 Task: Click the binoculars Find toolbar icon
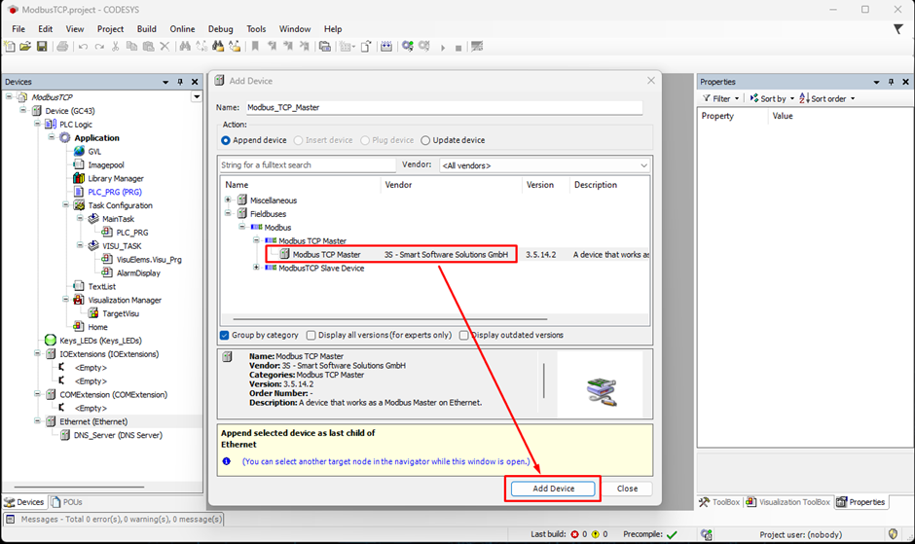183,47
